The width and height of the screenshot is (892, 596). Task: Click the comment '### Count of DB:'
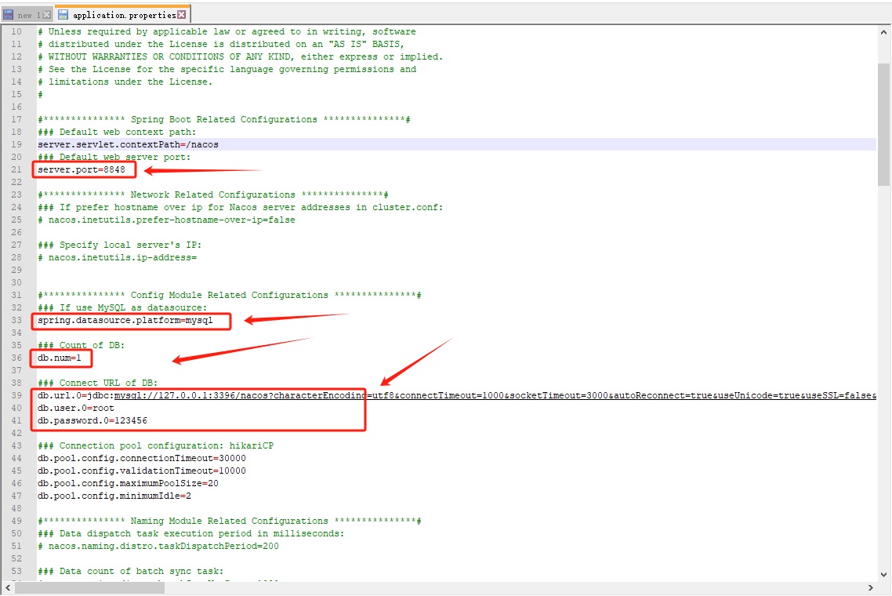(x=81, y=346)
